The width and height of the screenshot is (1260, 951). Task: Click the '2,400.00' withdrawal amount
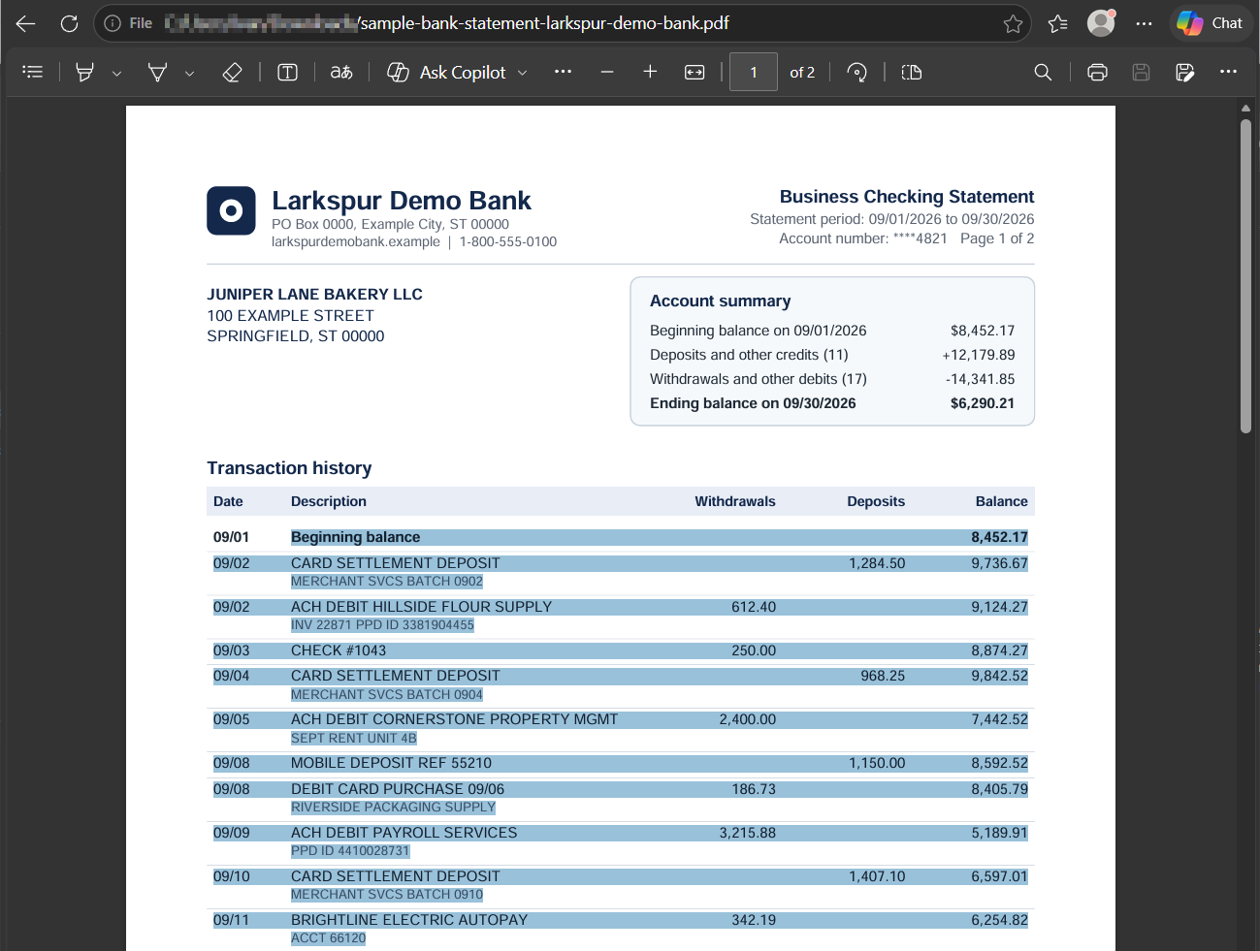tap(747, 719)
